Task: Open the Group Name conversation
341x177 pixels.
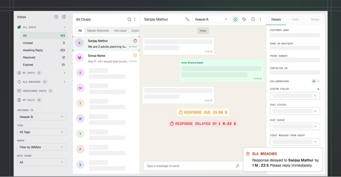Action: click(x=106, y=58)
